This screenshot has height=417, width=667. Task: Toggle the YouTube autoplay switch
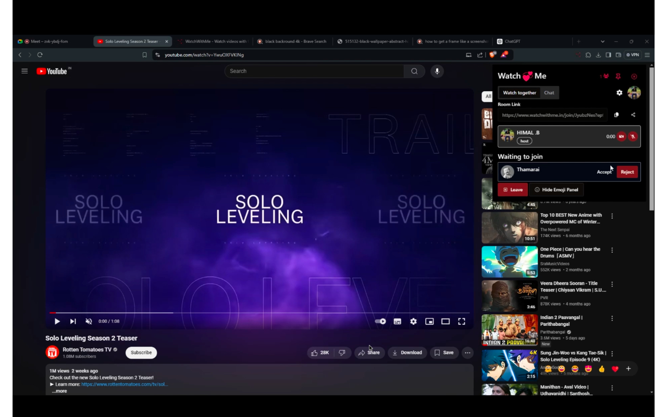pyautogui.click(x=380, y=322)
